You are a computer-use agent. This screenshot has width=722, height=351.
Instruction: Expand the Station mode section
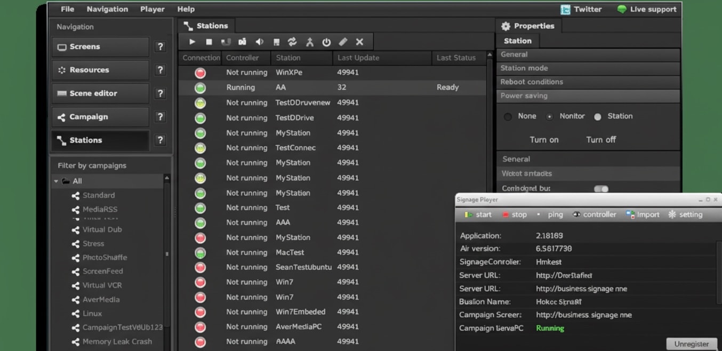pos(588,68)
